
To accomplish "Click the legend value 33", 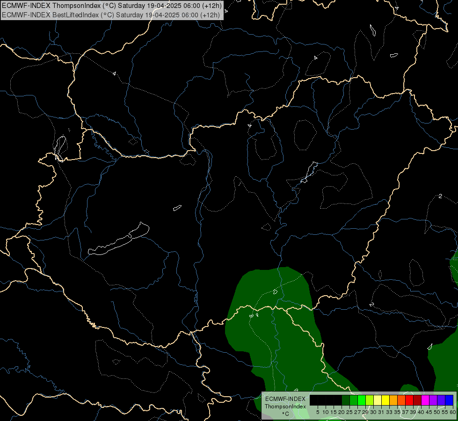I will (x=389, y=412).
